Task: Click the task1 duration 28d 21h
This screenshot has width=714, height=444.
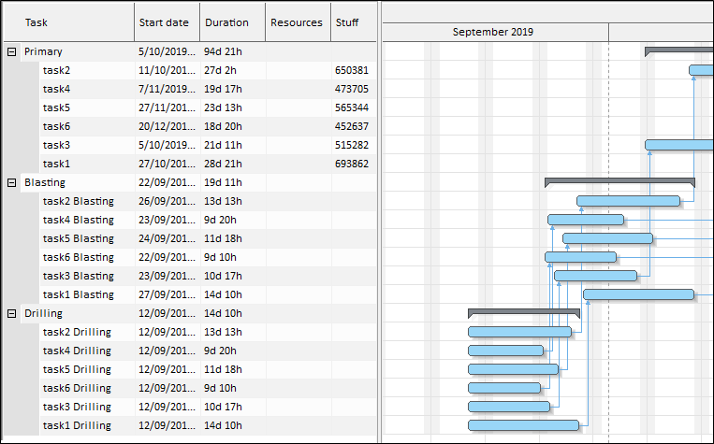Action: tap(223, 164)
